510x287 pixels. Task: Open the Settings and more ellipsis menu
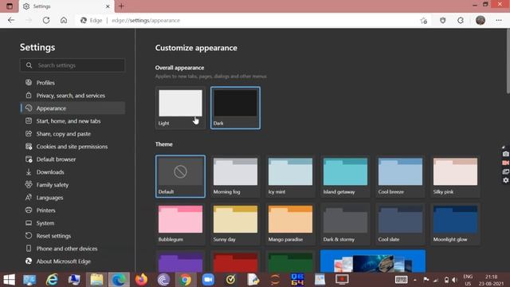[x=499, y=20]
